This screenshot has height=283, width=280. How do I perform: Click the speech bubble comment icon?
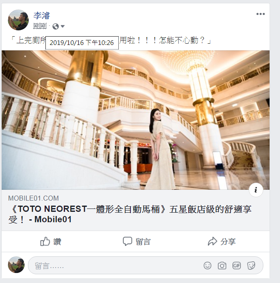127,241
